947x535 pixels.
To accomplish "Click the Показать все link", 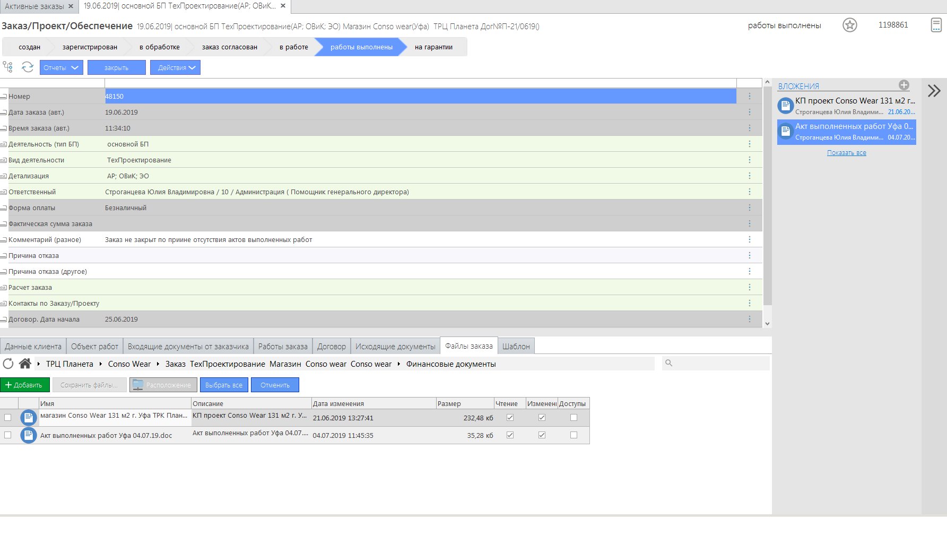I will (846, 153).
